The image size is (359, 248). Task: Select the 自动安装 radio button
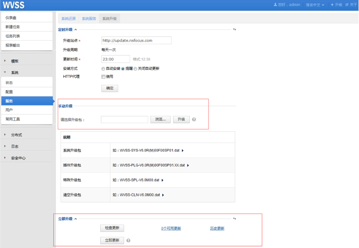(x=103, y=69)
